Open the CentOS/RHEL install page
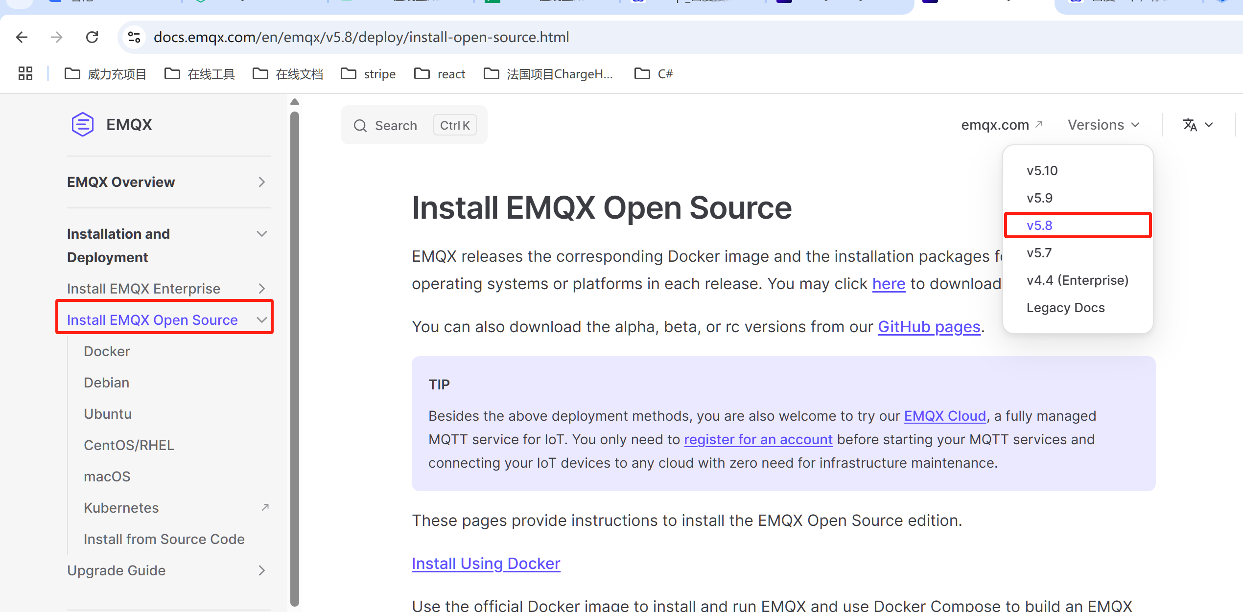The image size is (1243, 612). (x=129, y=445)
